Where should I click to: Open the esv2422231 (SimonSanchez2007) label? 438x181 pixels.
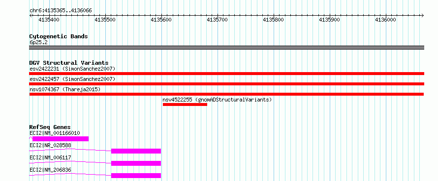pos(72,69)
